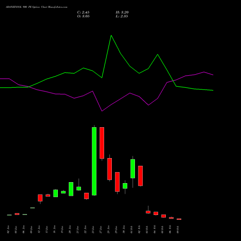Click the 20 Jan date axis label
The height and width of the screenshot is (241, 241).
(x=70, y=229)
